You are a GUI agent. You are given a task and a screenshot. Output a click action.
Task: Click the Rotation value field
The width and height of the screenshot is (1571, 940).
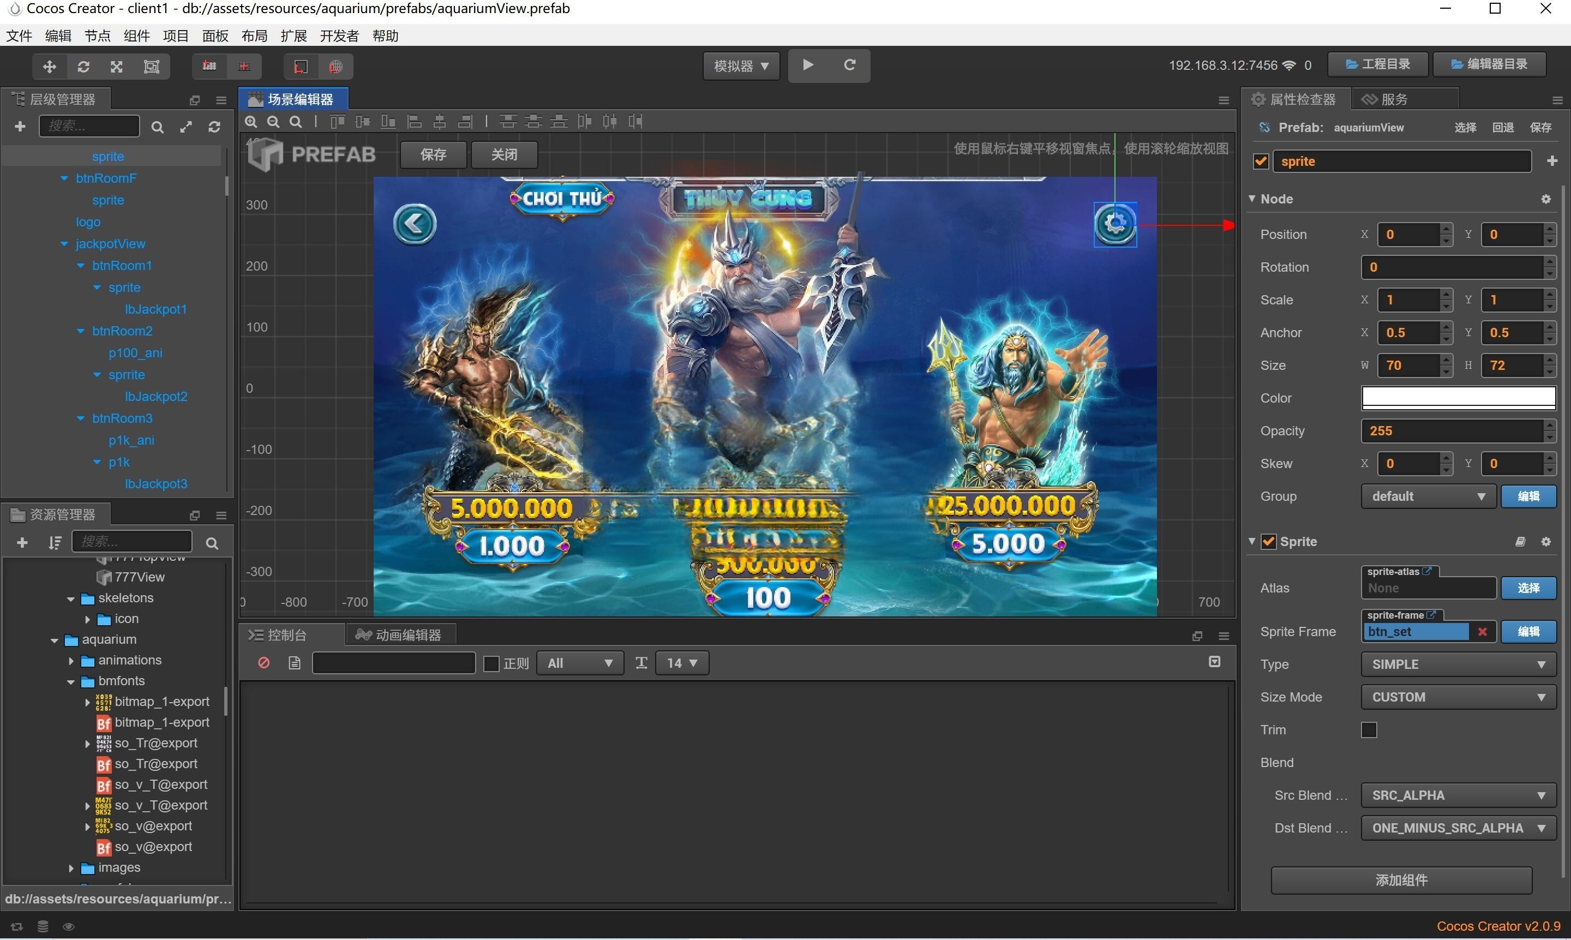(x=1452, y=267)
